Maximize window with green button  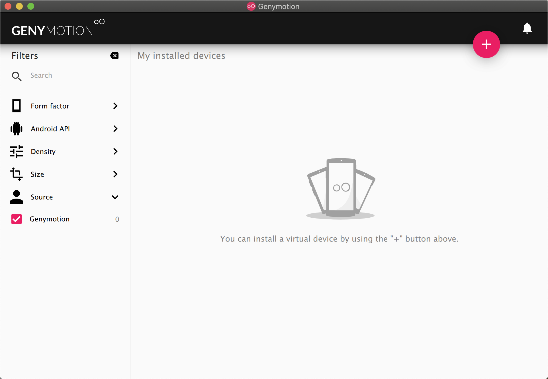tap(31, 6)
